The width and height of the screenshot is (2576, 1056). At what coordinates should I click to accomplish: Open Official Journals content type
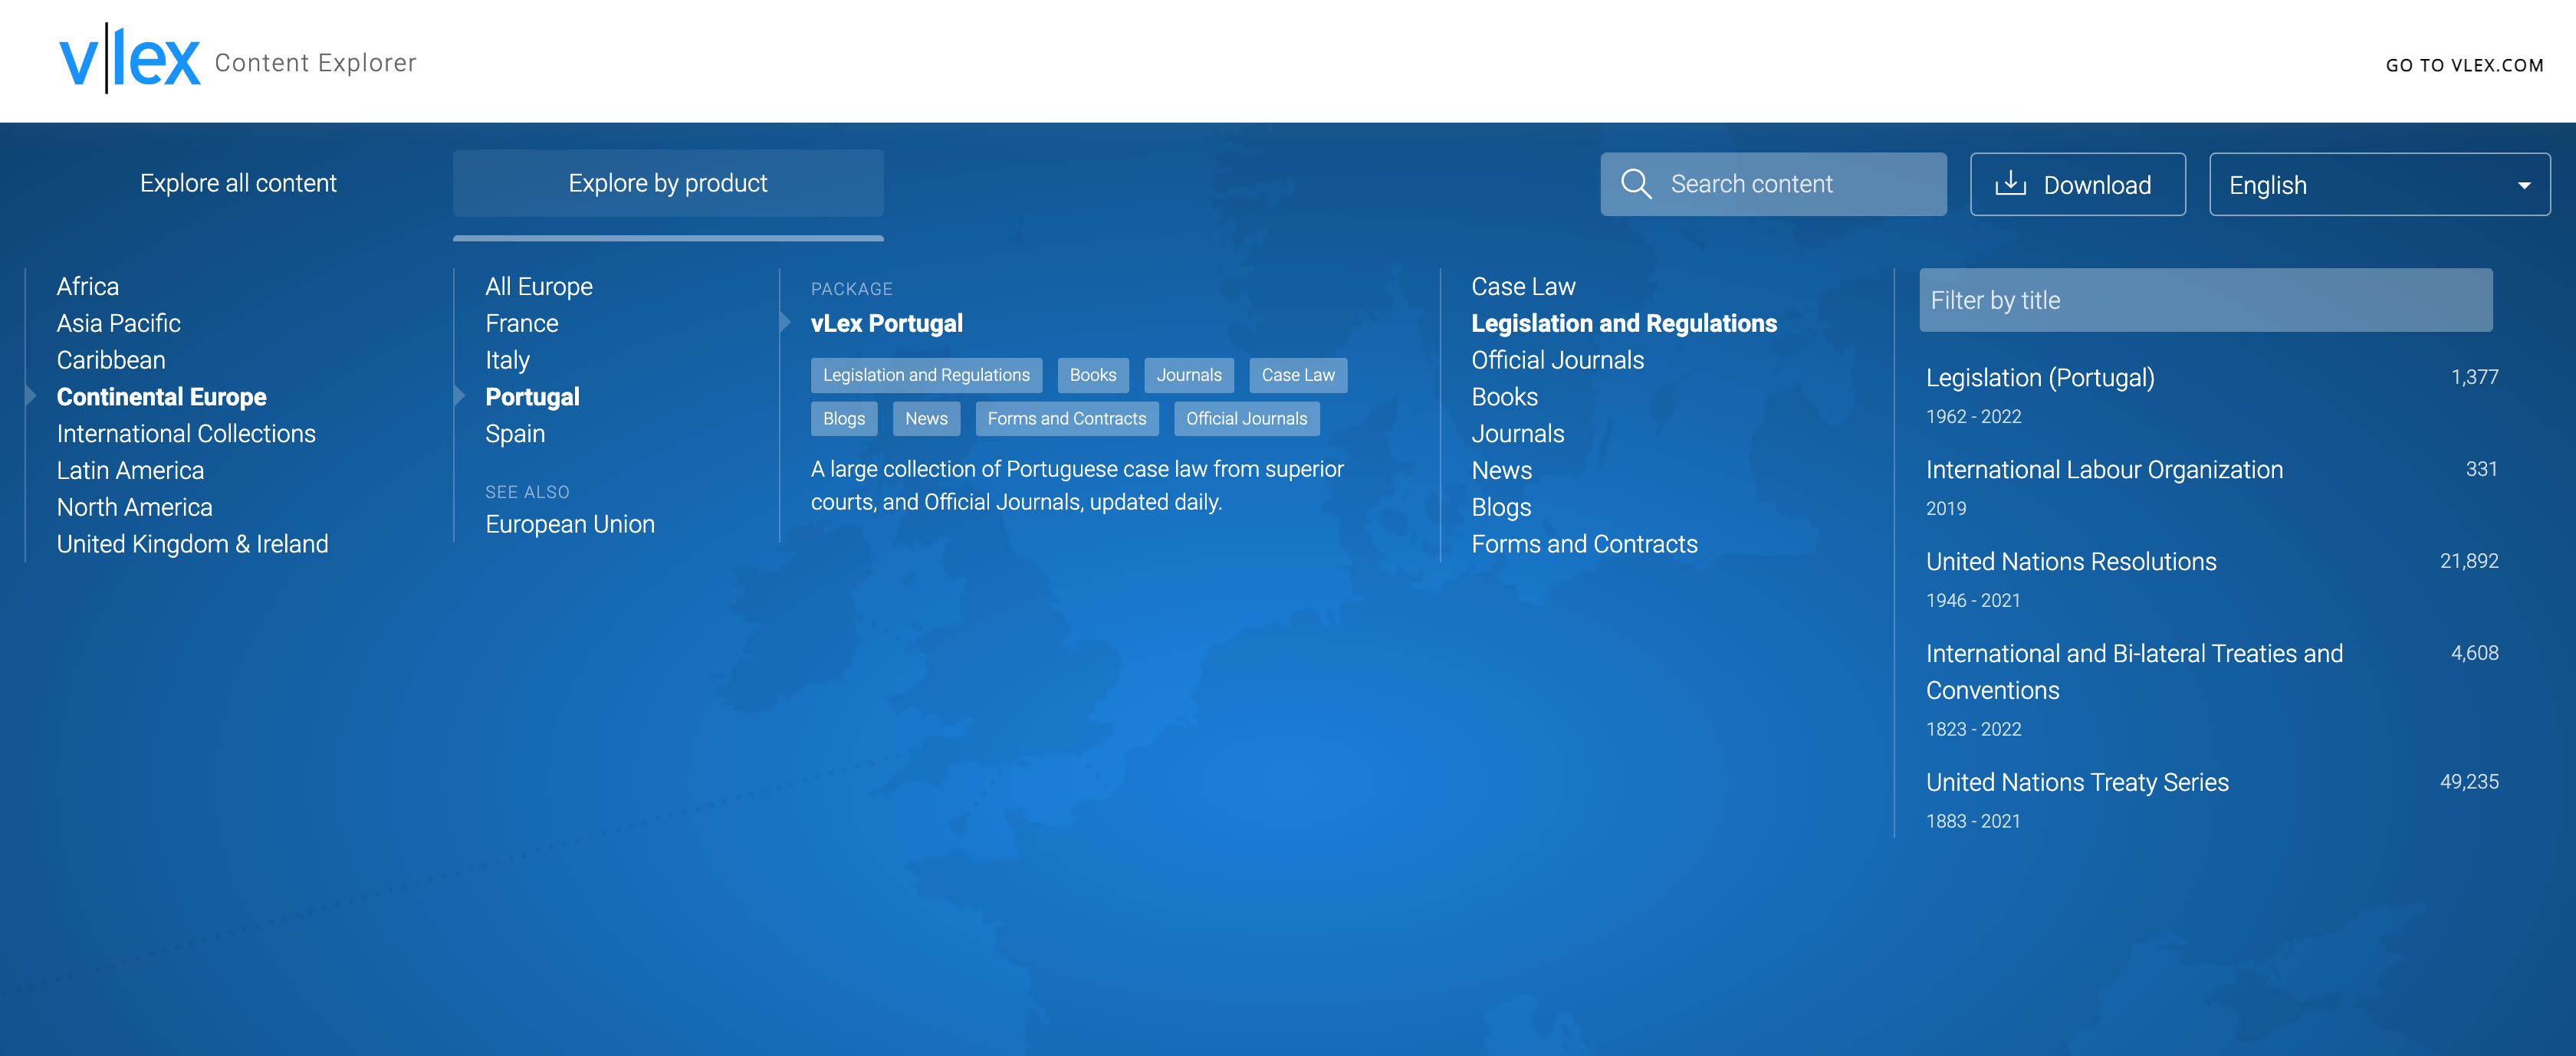click(x=1557, y=360)
